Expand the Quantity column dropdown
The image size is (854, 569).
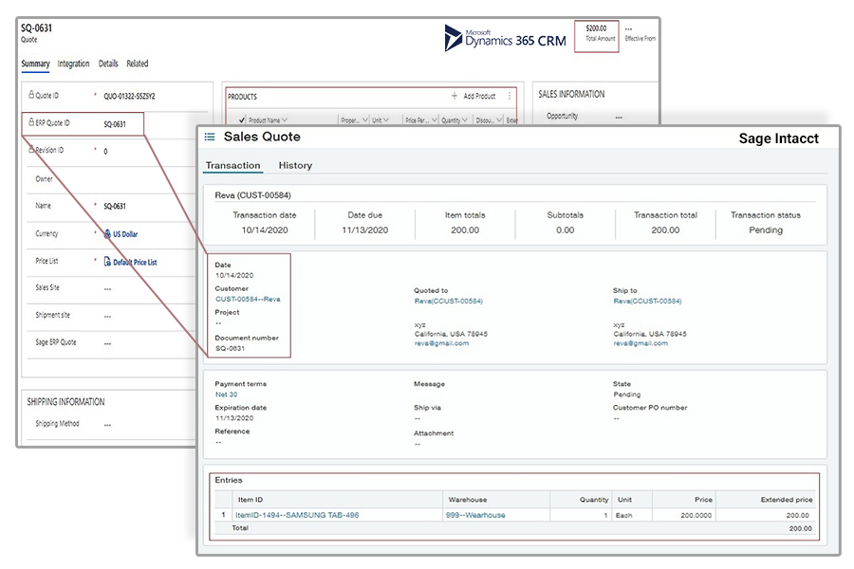coord(464,120)
